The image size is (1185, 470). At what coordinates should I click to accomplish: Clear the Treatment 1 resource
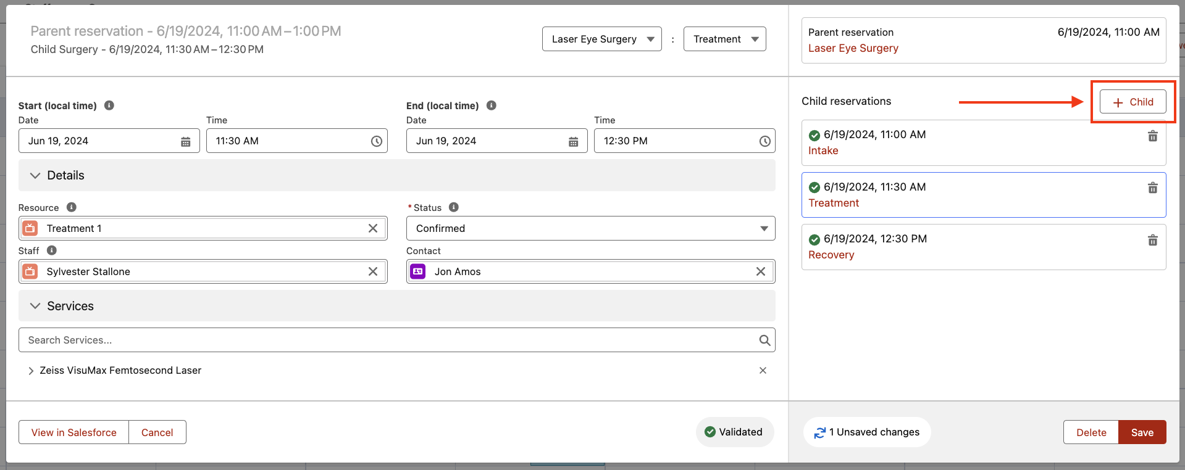[x=373, y=228]
